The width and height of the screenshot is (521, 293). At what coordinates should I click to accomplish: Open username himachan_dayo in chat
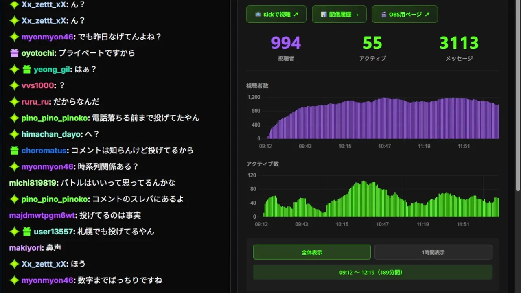[x=52, y=134]
